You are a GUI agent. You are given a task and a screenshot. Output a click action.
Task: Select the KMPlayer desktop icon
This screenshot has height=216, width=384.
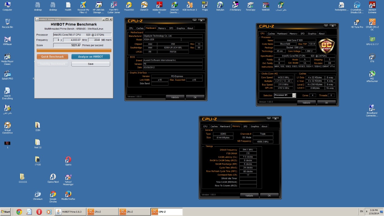click(x=7, y=41)
